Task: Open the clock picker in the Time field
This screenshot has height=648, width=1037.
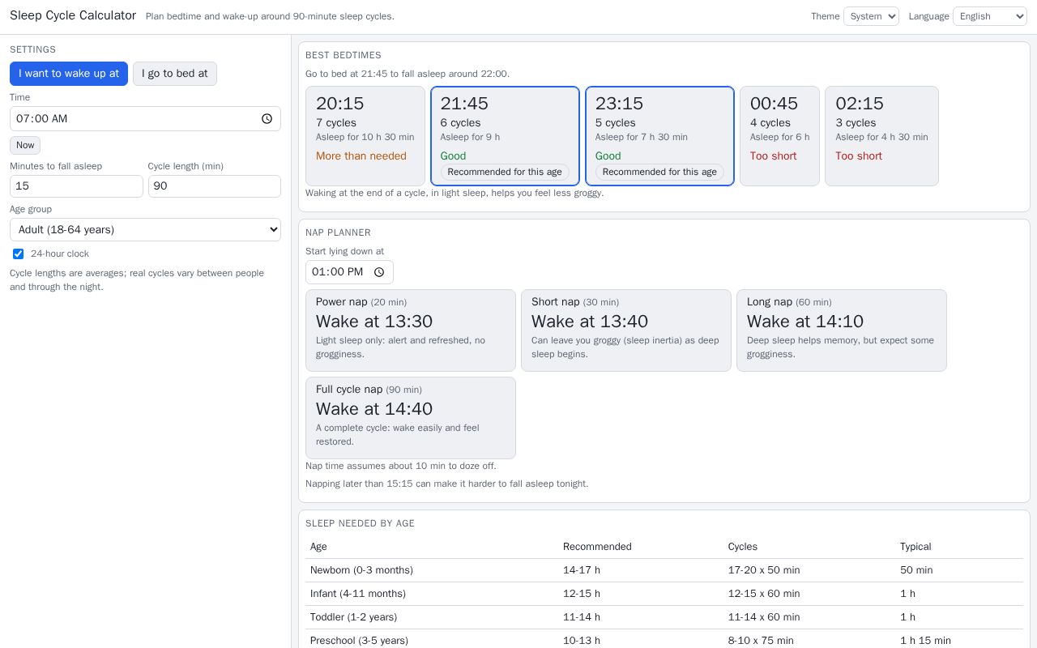Action: pyautogui.click(x=267, y=119)
